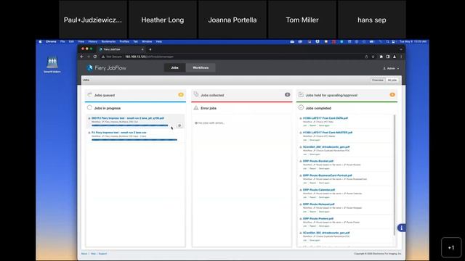Click progress bar of first in-progress job
Screen dimensions: 465x261
(129, 125)
